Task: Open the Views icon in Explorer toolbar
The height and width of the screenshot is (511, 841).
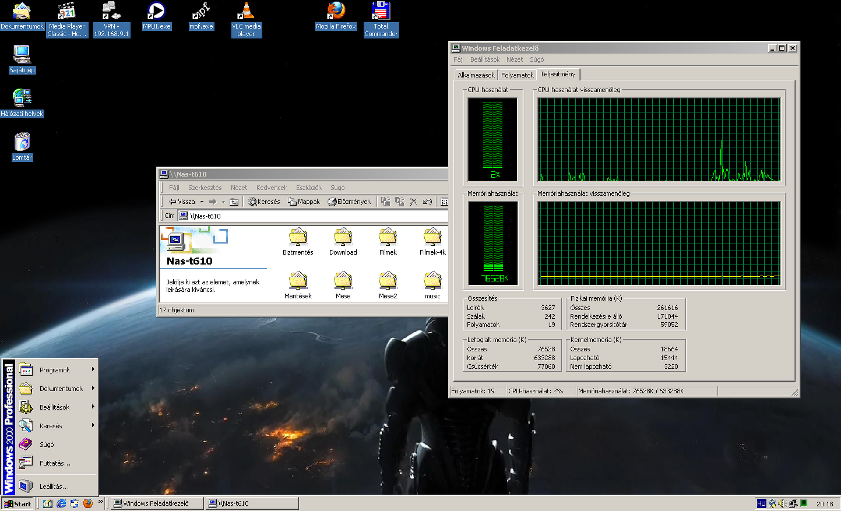Action: tap(444, 202)
